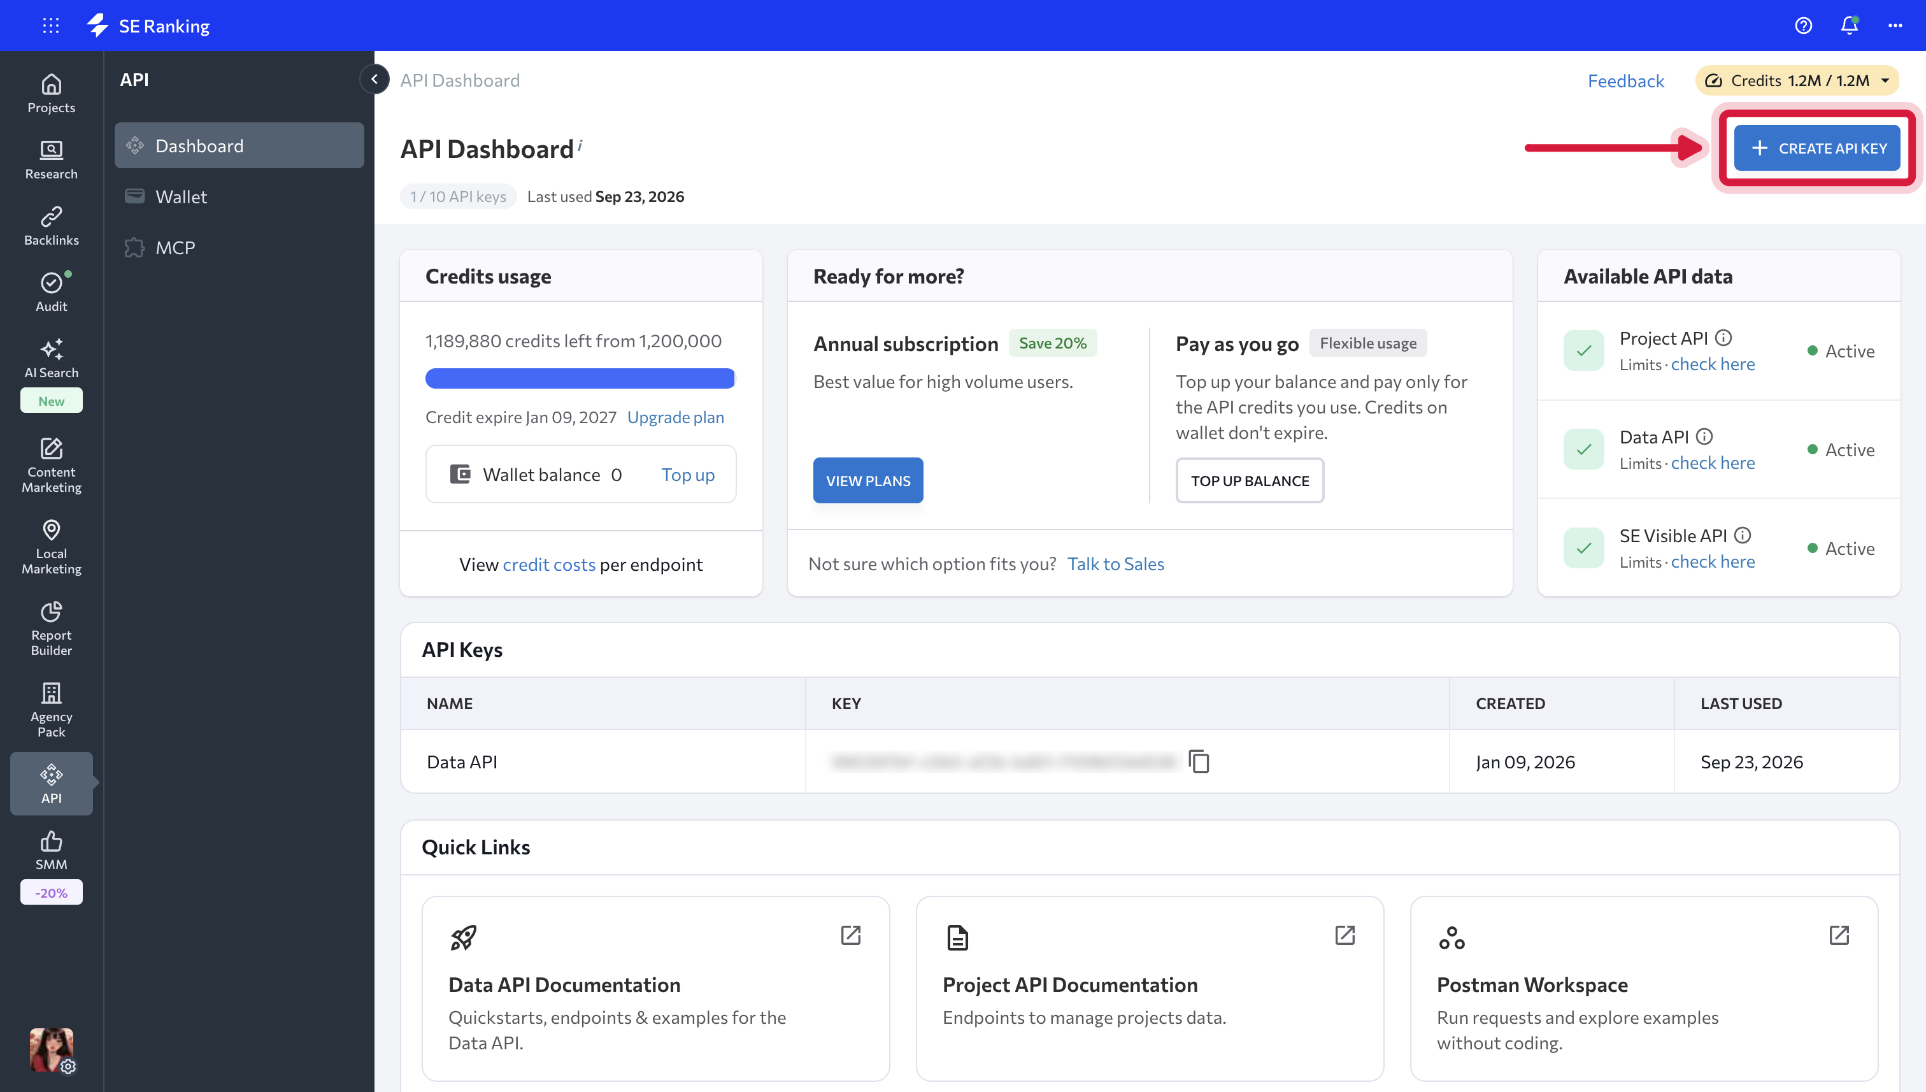Click the 1 / 10 API keys badge
The width and height of the screenshot is (1926, 1092).
458,196
